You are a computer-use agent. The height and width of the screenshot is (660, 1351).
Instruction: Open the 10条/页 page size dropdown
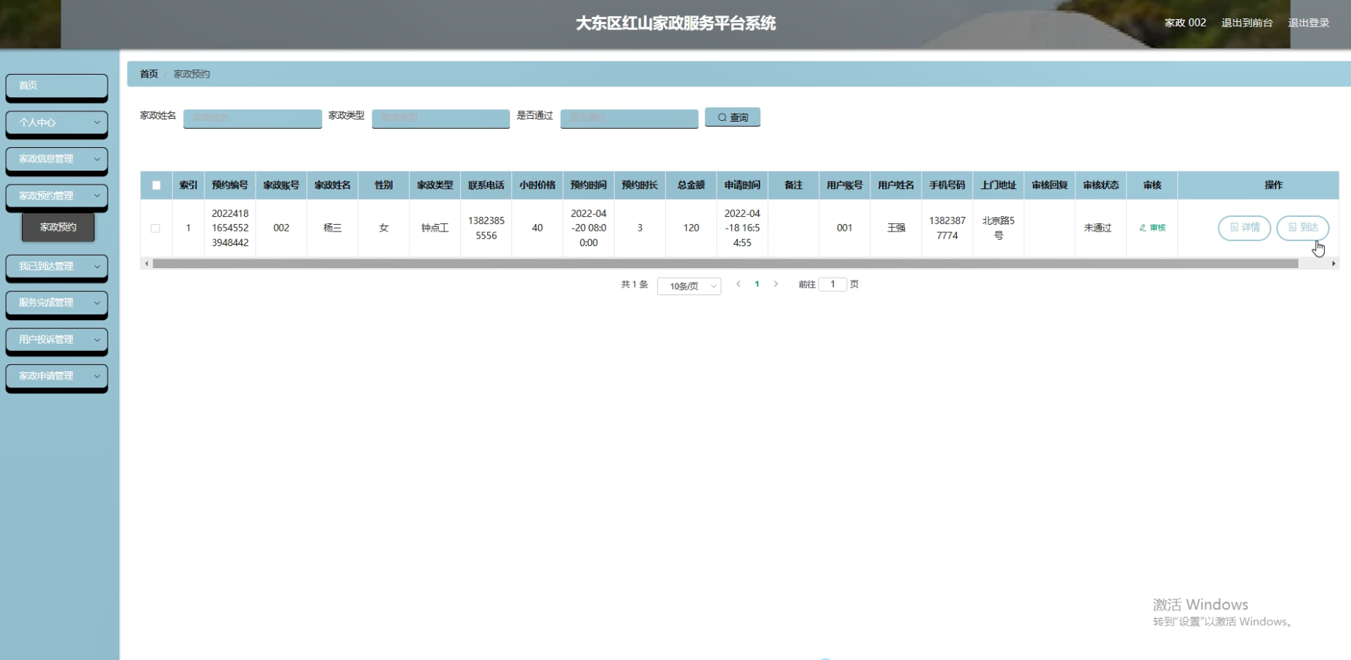coord(689,286)
